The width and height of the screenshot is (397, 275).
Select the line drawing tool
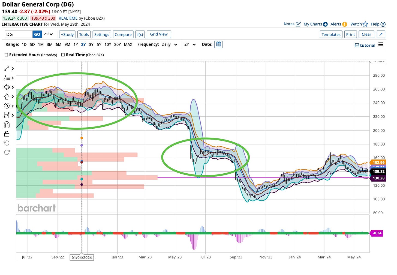(7, 69)
